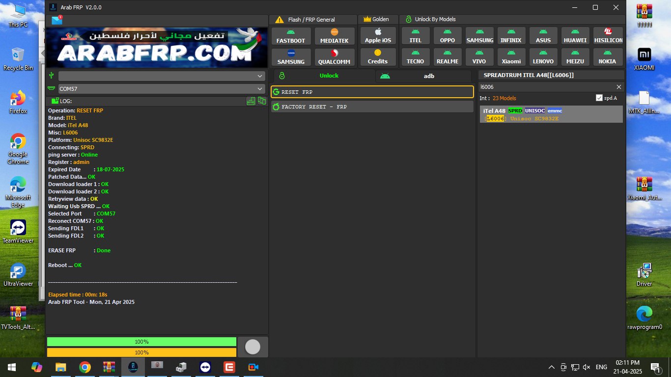The width and height of the screenshot is (671, 377).
Task: Click the FASTBOOT brand button
Action: point(291,36)
